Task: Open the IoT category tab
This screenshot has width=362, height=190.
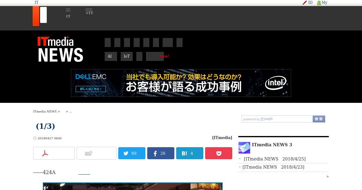Action: pyautogui.click(x=127, y=56)
